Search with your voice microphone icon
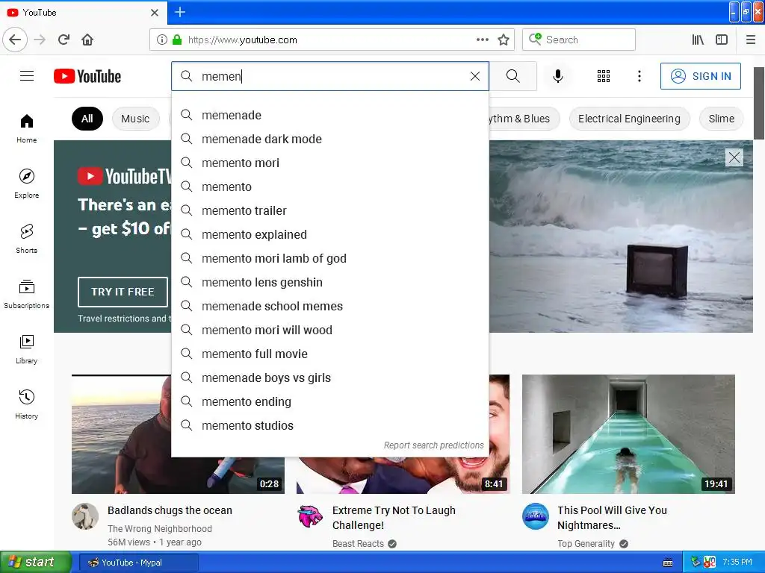This screenshot has height=573, width=765. click(x=558, y=76)
